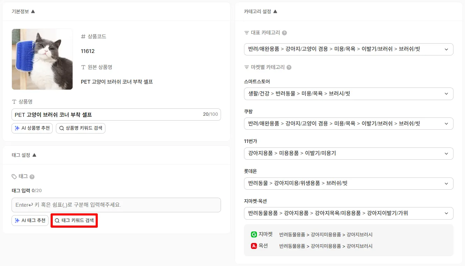Image resolution: width=465 pixels, height=266 pixels.
Task: Collapse the 기본정보 section
Action: [x=33, y=12]
